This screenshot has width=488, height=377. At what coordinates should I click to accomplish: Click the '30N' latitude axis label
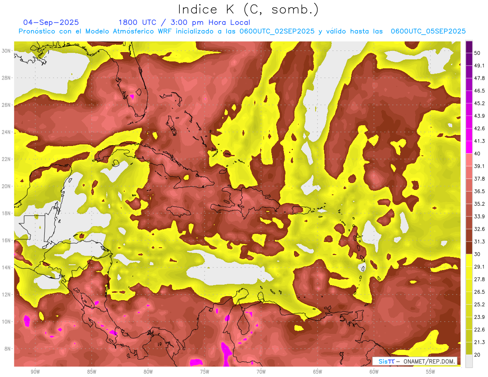(x=6, y=51)
